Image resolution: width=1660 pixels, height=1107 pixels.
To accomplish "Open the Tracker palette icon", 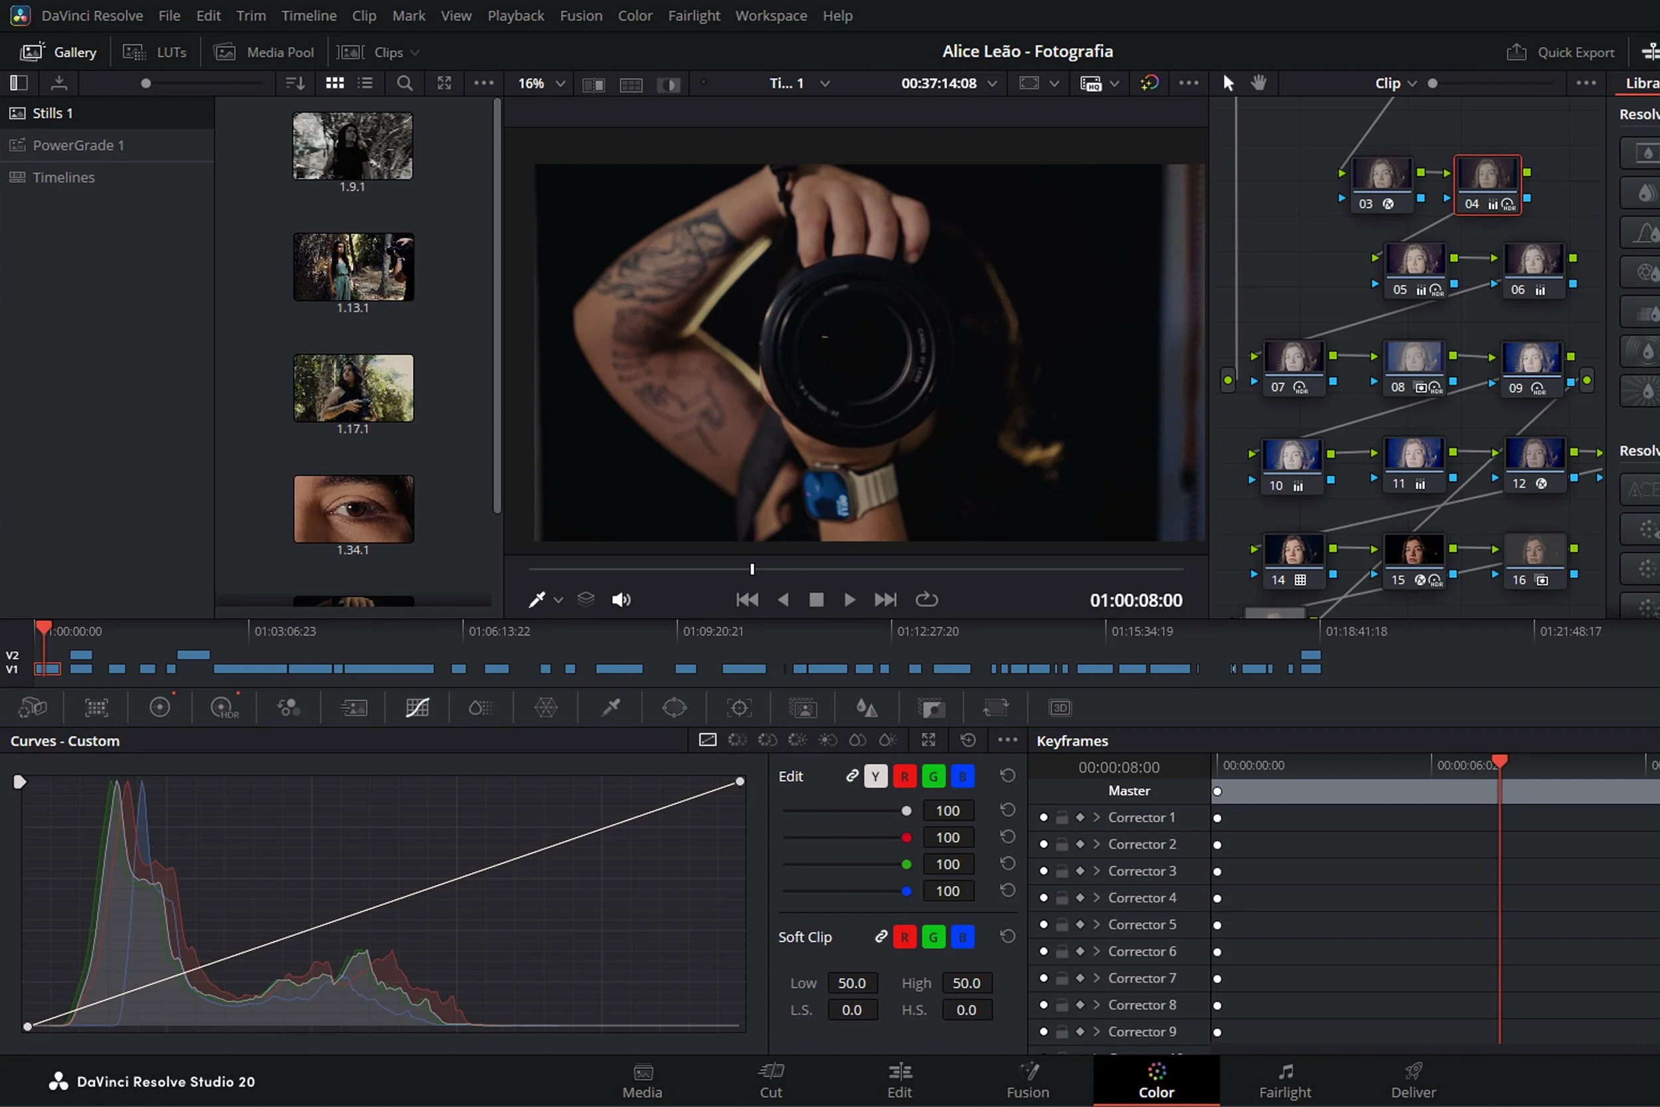I will (739, 707).
